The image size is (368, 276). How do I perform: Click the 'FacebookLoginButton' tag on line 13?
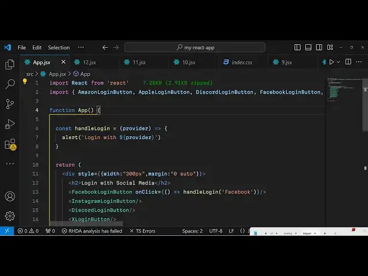(102, 192)
